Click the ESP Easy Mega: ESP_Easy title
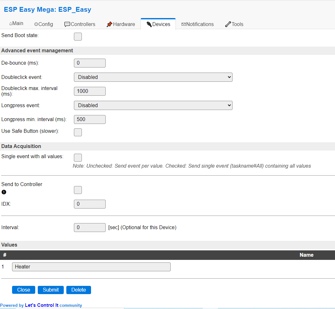This screenshot has width=335, height=309. point(48,10)
